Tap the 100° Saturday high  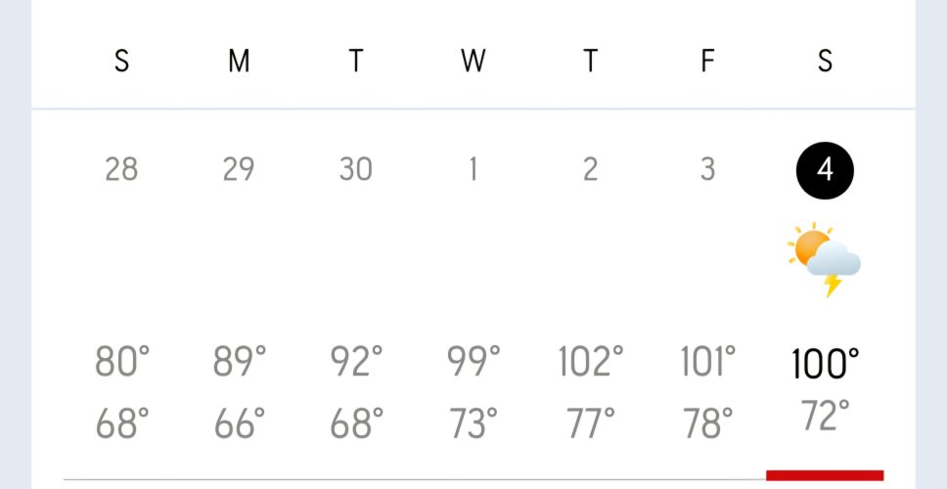point(825,364)
